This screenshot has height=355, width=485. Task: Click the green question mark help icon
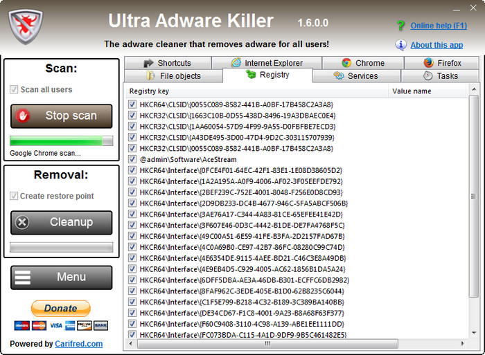click(x=400, y=26)
